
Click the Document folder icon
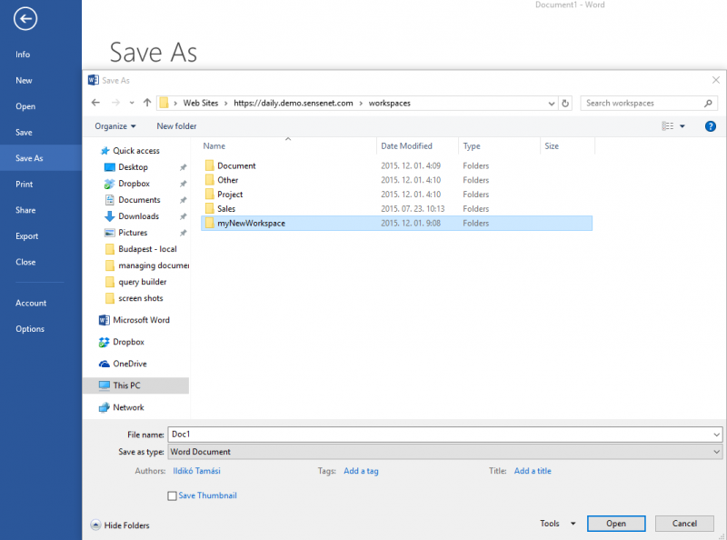pyautogui.click(x=210, y=165)
